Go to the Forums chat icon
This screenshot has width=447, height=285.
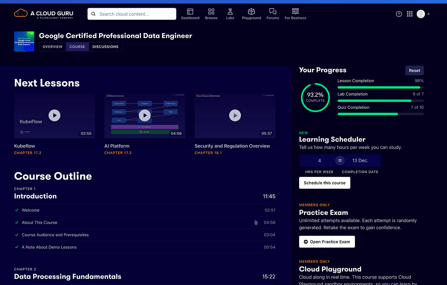coord(273,12)
